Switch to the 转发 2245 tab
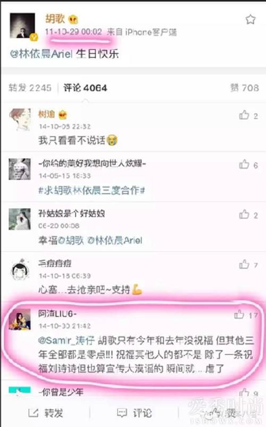 tap(30, 88)
